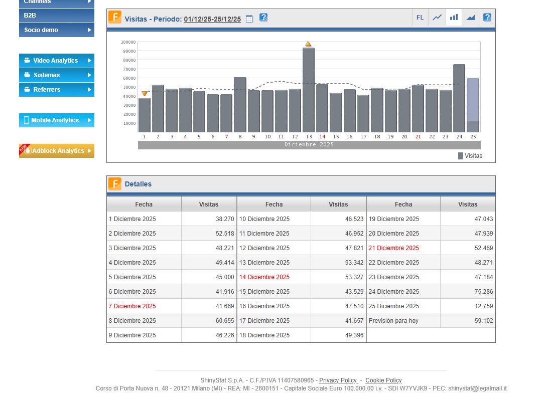Click the orange F icon beside Detalles
Screen dimensions: 552x408
(x=115, y=184)
